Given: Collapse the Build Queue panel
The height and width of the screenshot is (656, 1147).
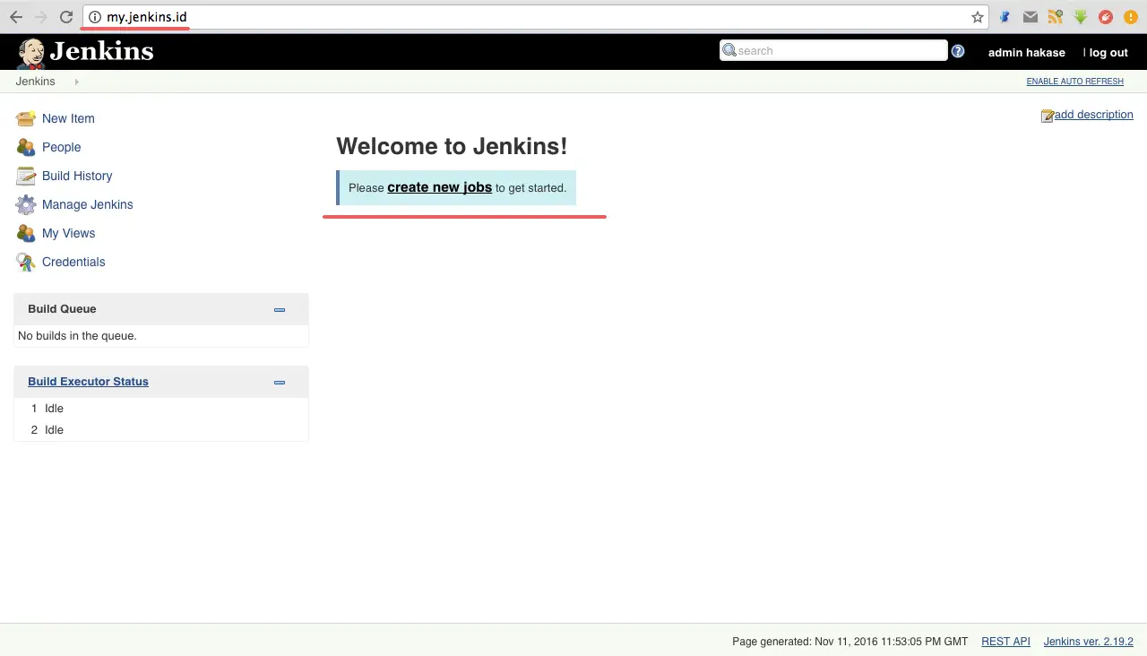Looking at the screenshot, I should [280, 309].
